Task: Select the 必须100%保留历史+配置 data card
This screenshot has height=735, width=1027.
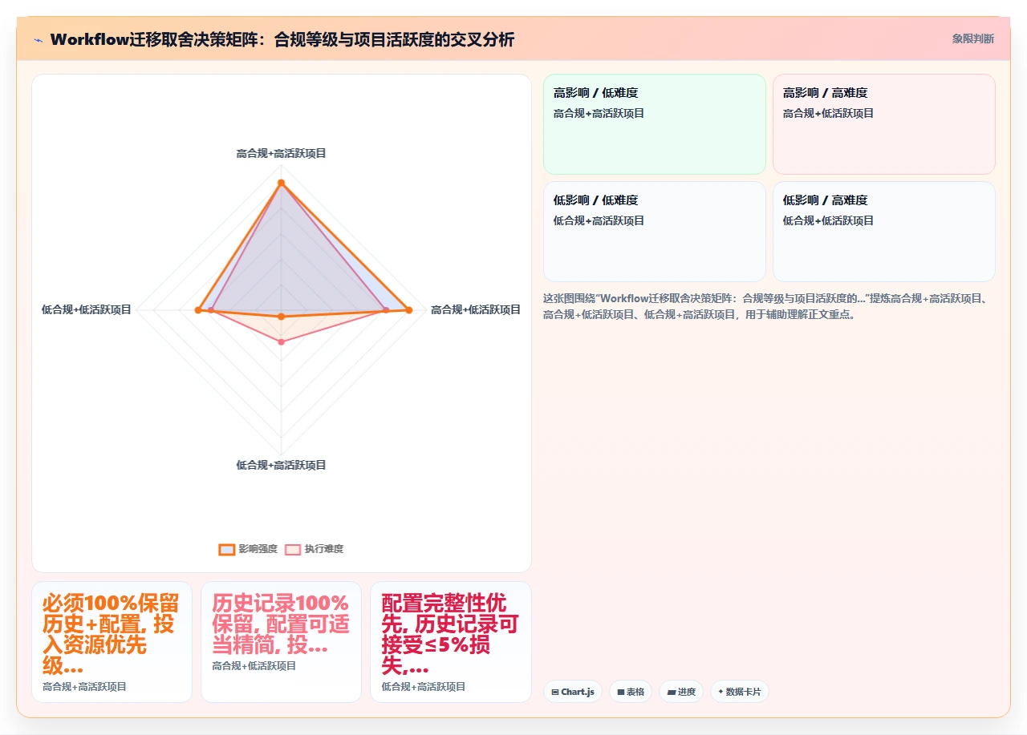Action: [x=112, y=642]
